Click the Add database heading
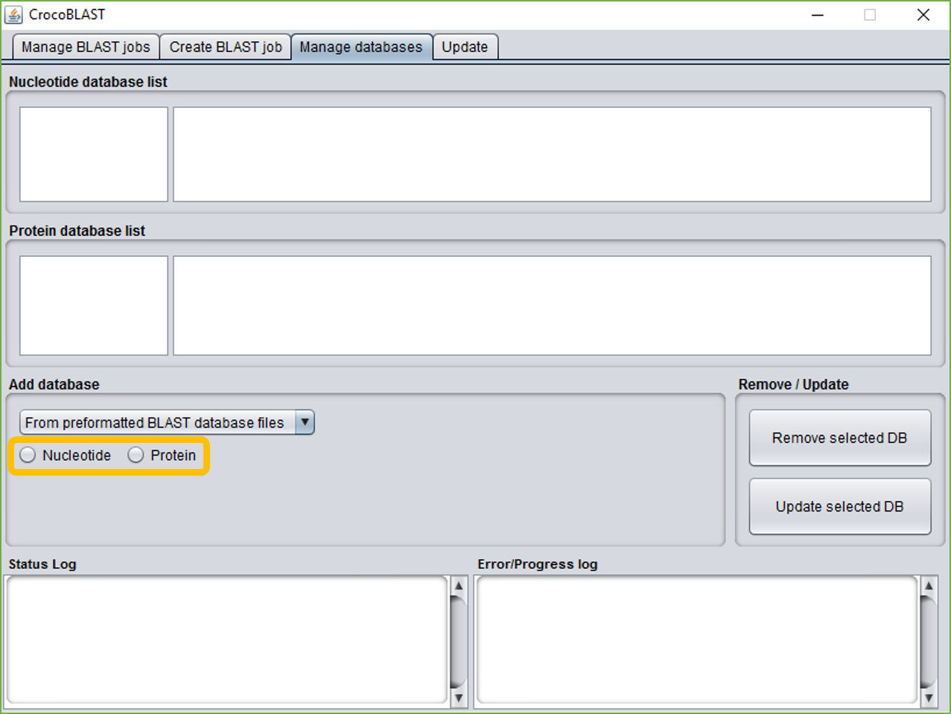 (54, 384)
